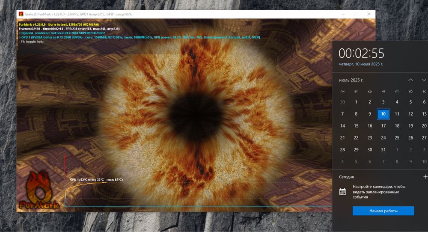The width and height of the screenshot is (428, 232).
Task: Open date link 'четверг, 10 июля 2025 г.'
Action: pyautogui.click(x=361, y=64)
